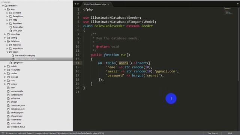Expand the storage folder arrow
Image resolution: width=240 pixels, height=135 pixels.
click(x=5, y=77)
